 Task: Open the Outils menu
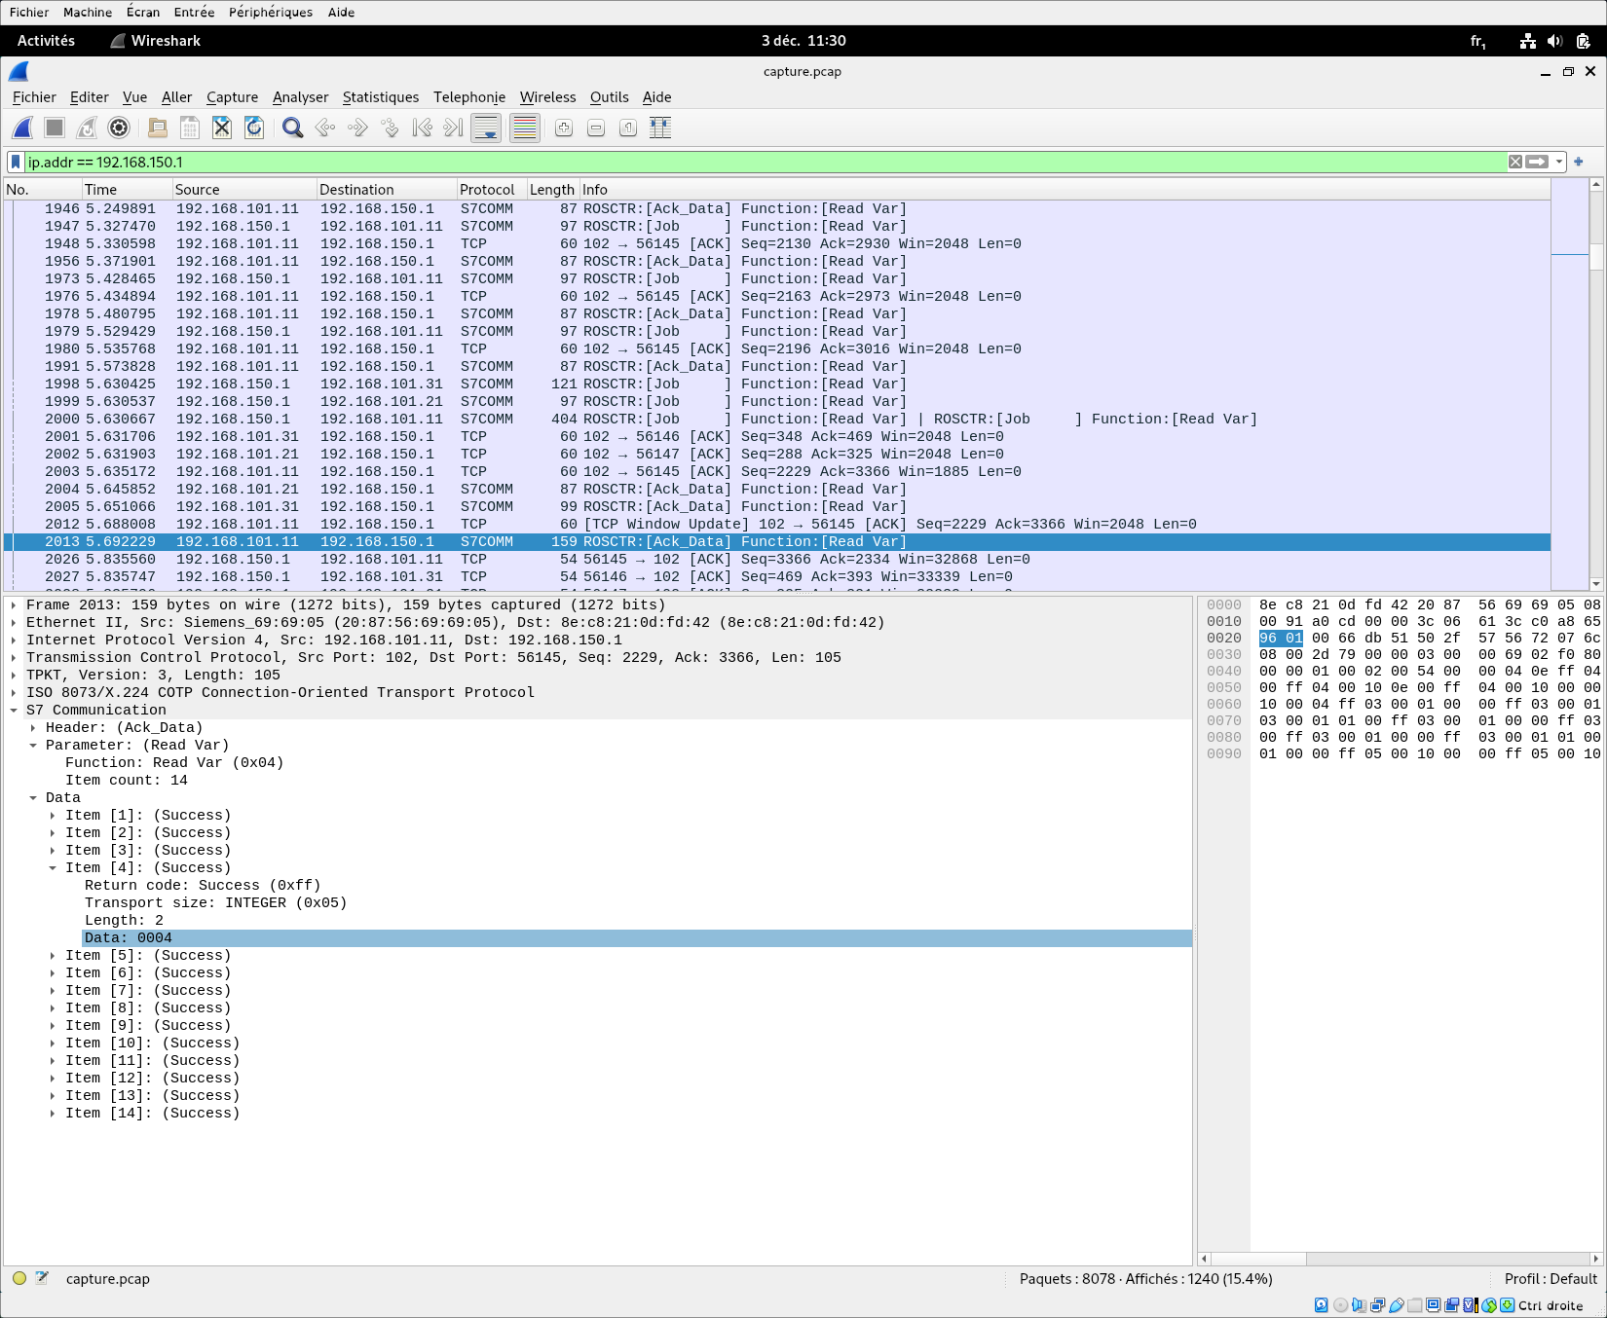610,96
